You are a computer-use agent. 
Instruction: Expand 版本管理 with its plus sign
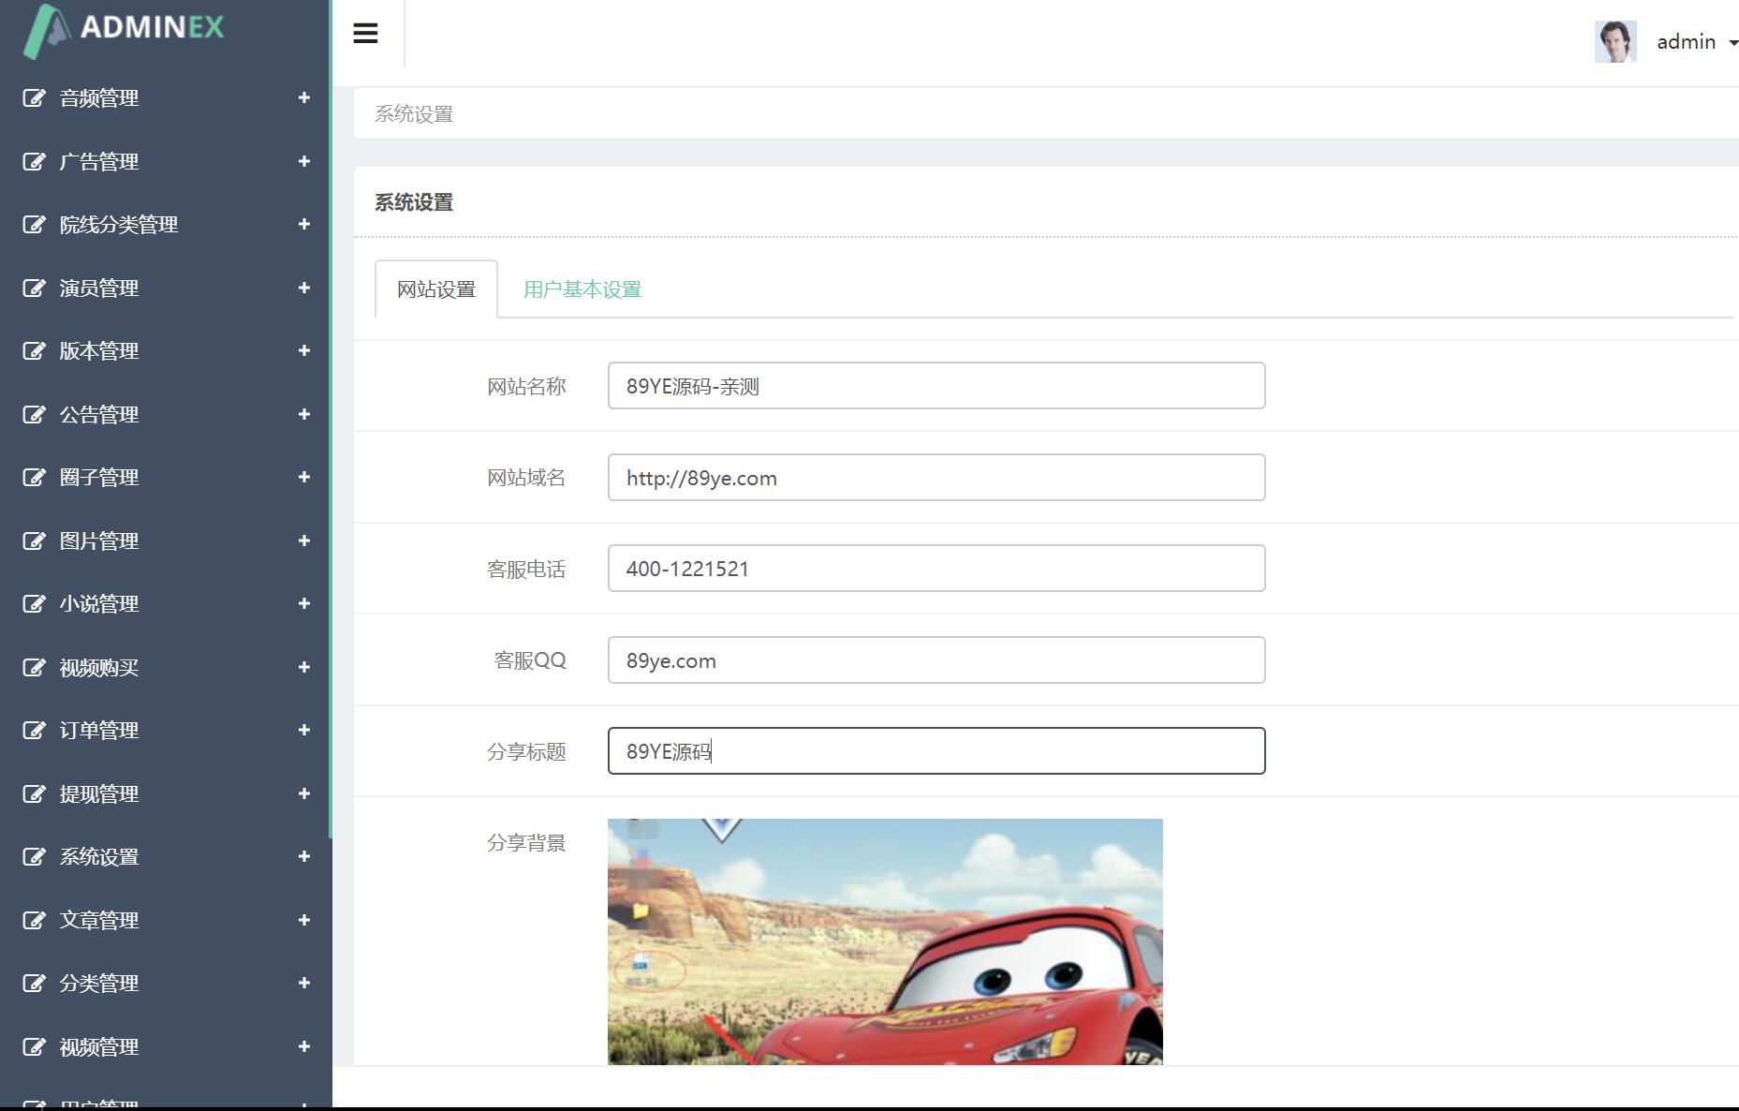pyautogui.click(x=303, y=350)
